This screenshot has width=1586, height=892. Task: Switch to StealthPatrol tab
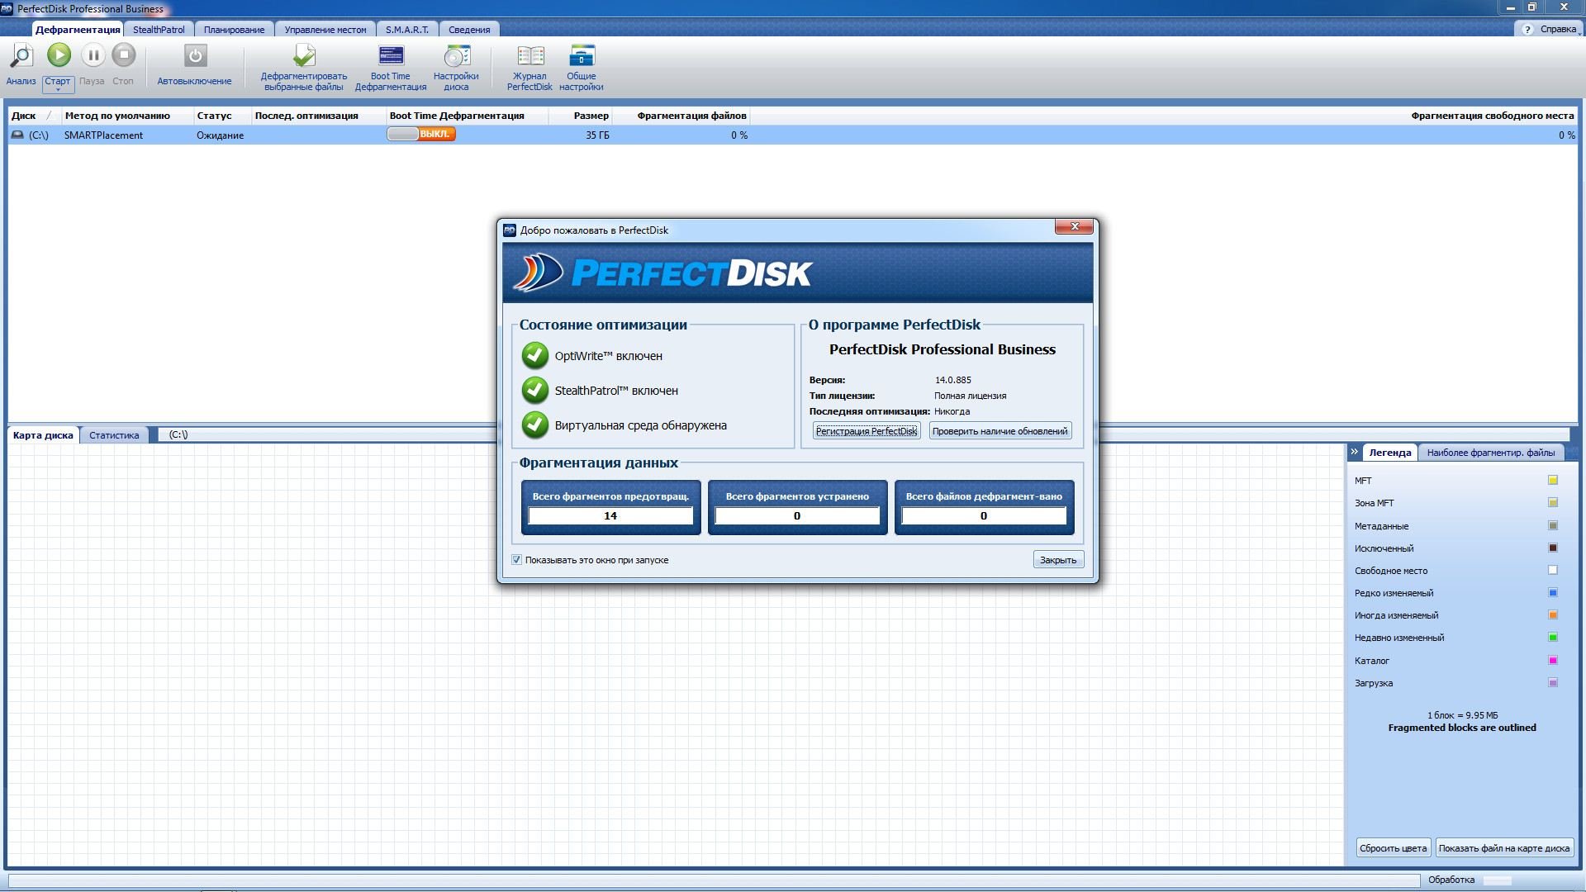point(159,30)
